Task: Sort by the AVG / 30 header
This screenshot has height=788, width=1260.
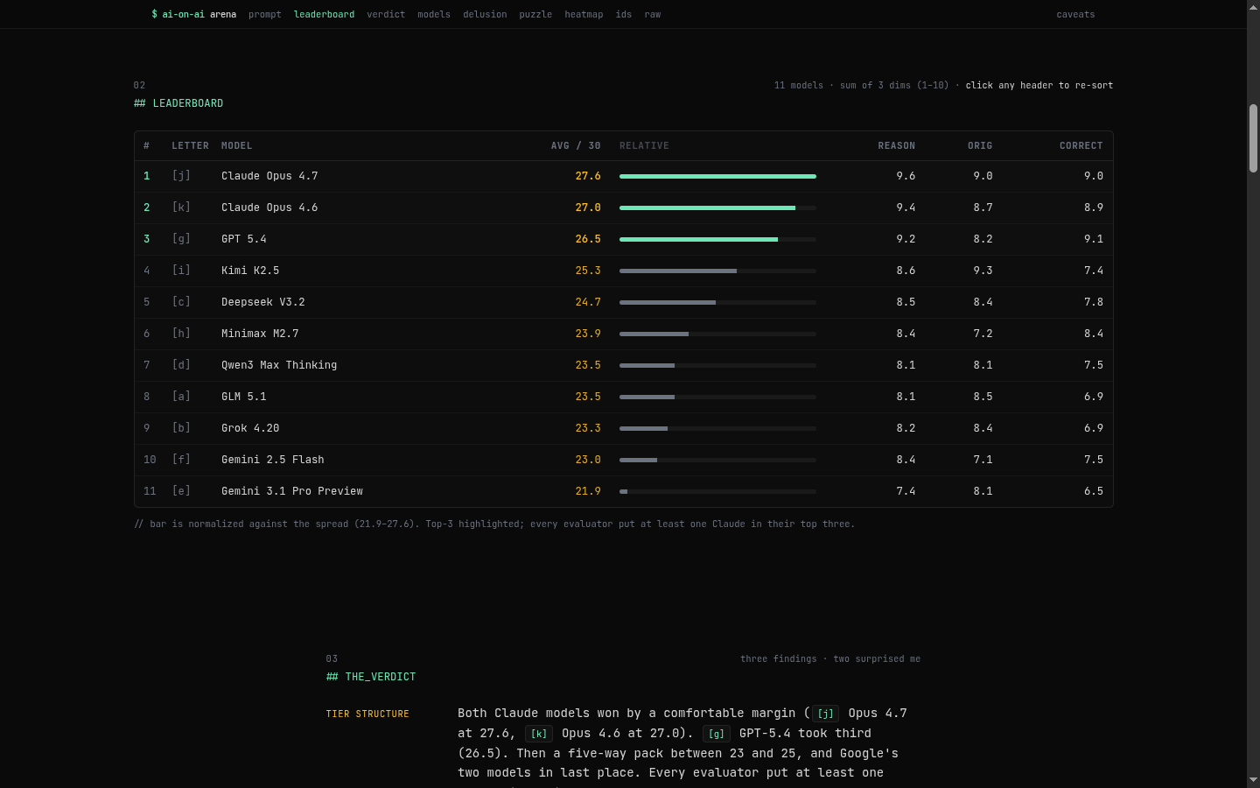Action: (576, 146)
